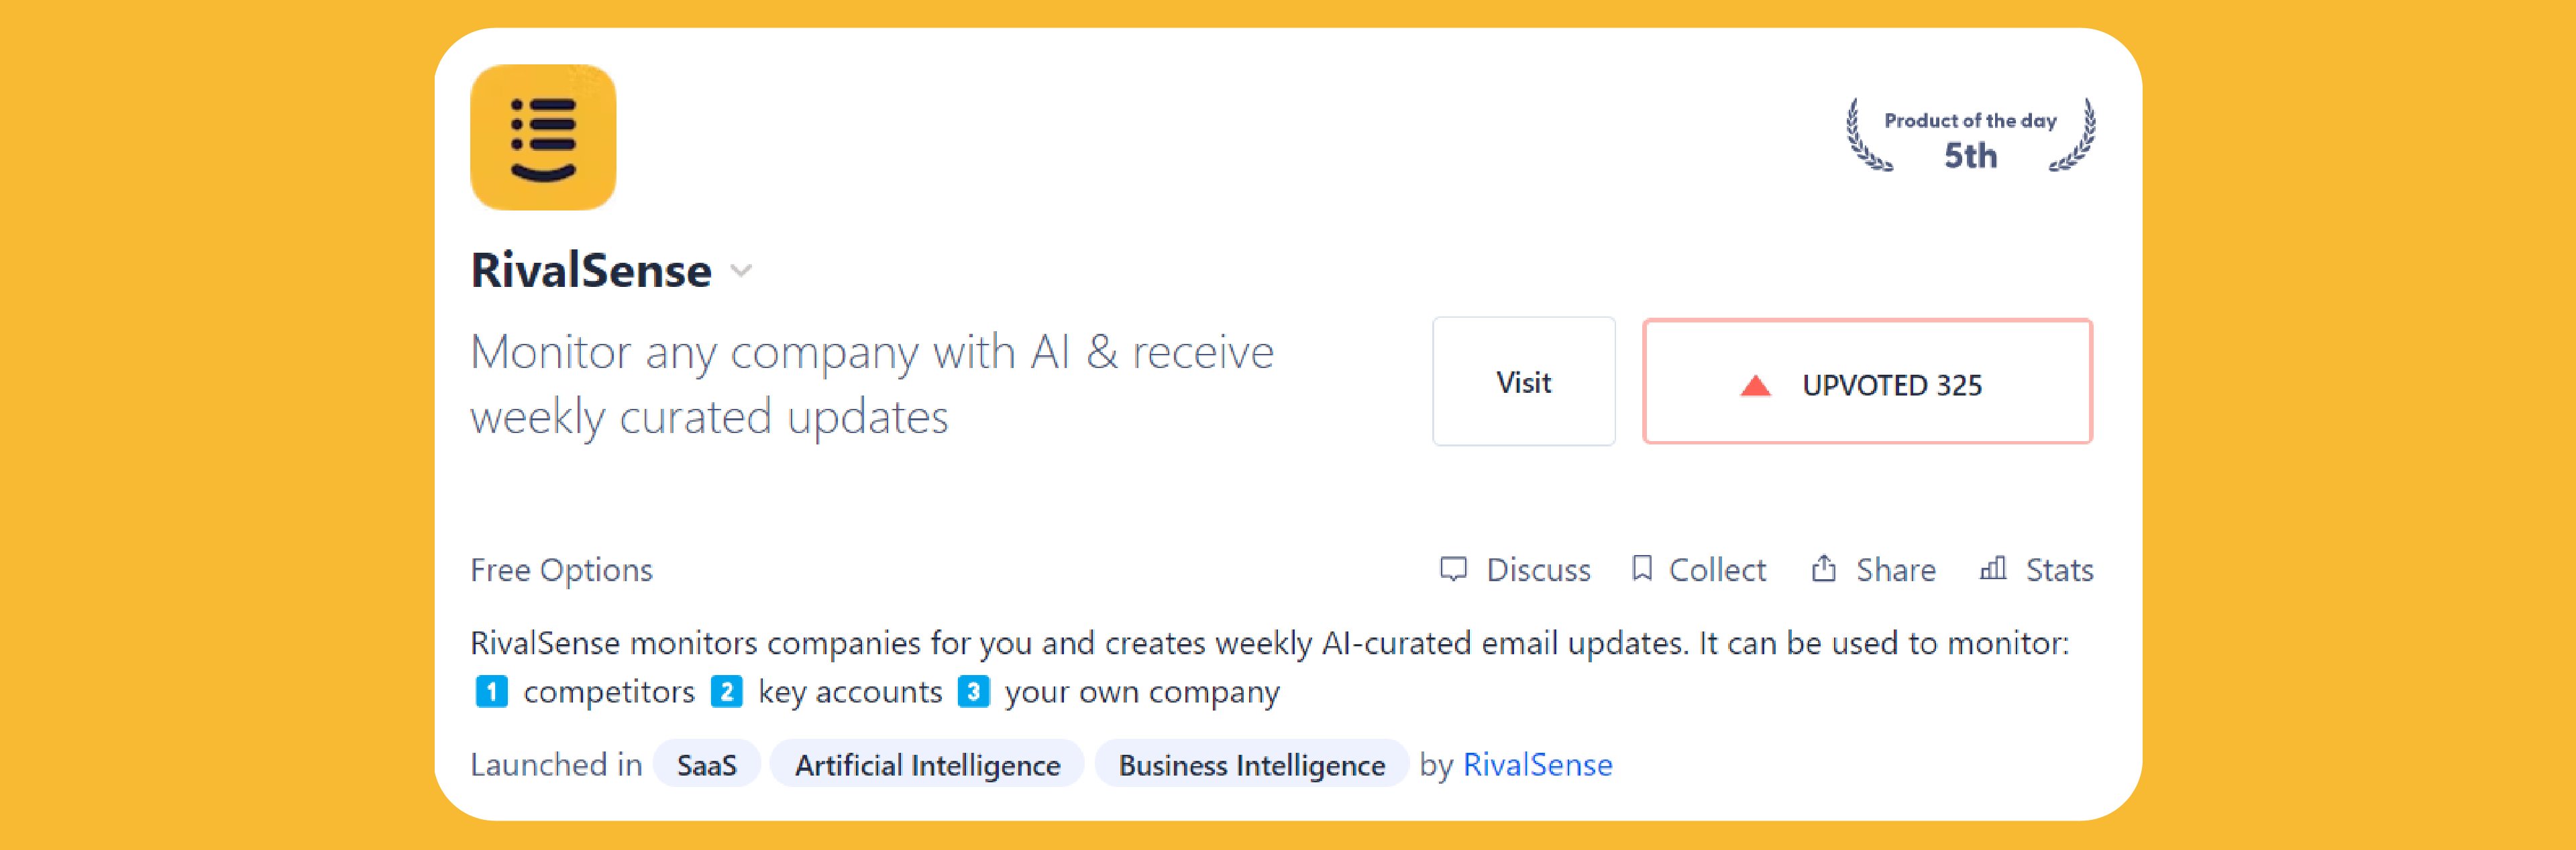Select the Artificial Intelligence tag
2576x850 pixels.
pos(927,765)
